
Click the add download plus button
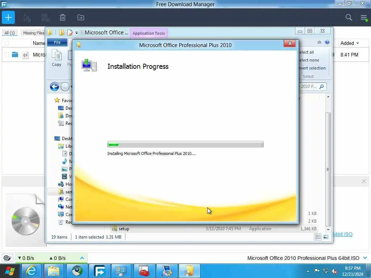tap(8, 17)
